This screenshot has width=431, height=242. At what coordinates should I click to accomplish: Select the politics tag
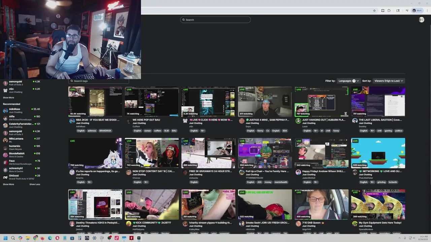(x=398, y=131)
